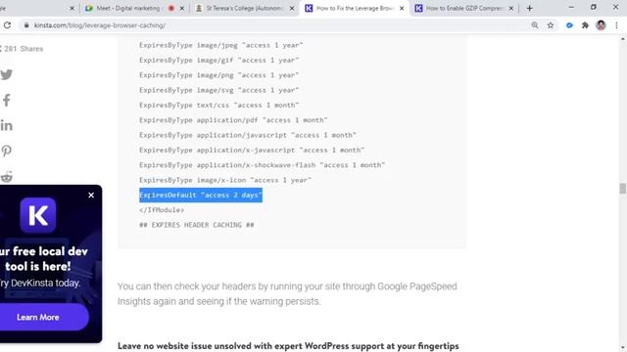Screen dimensions: 627x352
Task: Share the article on Reddit
Action: click(x=6, y=176)
